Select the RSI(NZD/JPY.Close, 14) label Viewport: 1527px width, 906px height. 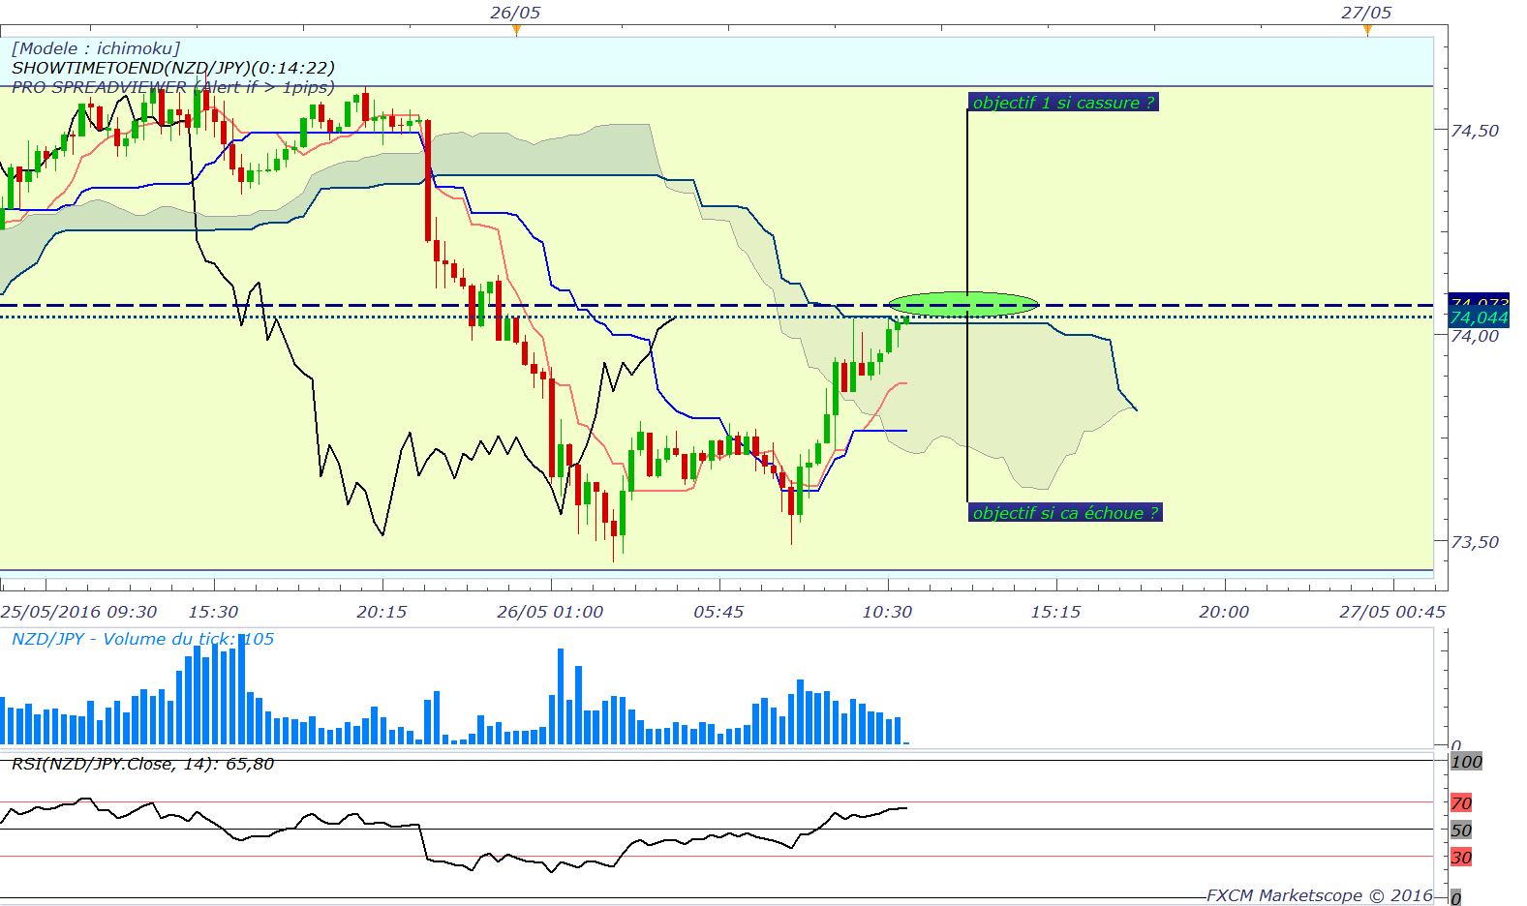(143, 764)
